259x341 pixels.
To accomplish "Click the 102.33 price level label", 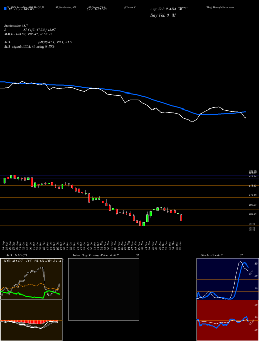I will (x=253, y=214).
